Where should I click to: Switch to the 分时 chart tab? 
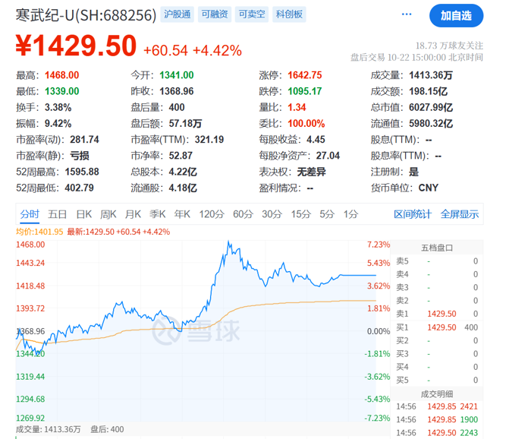(30, 214)
